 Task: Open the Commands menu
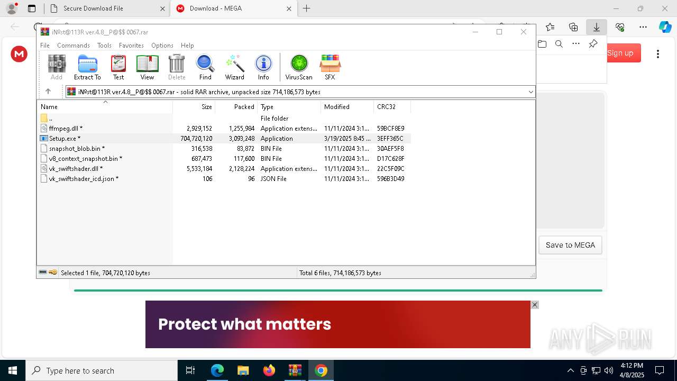(x=74, y=46)
